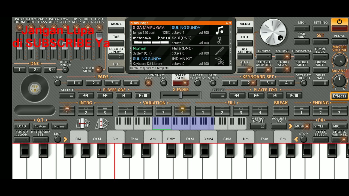Select ENDING 2

pos(320,111)
